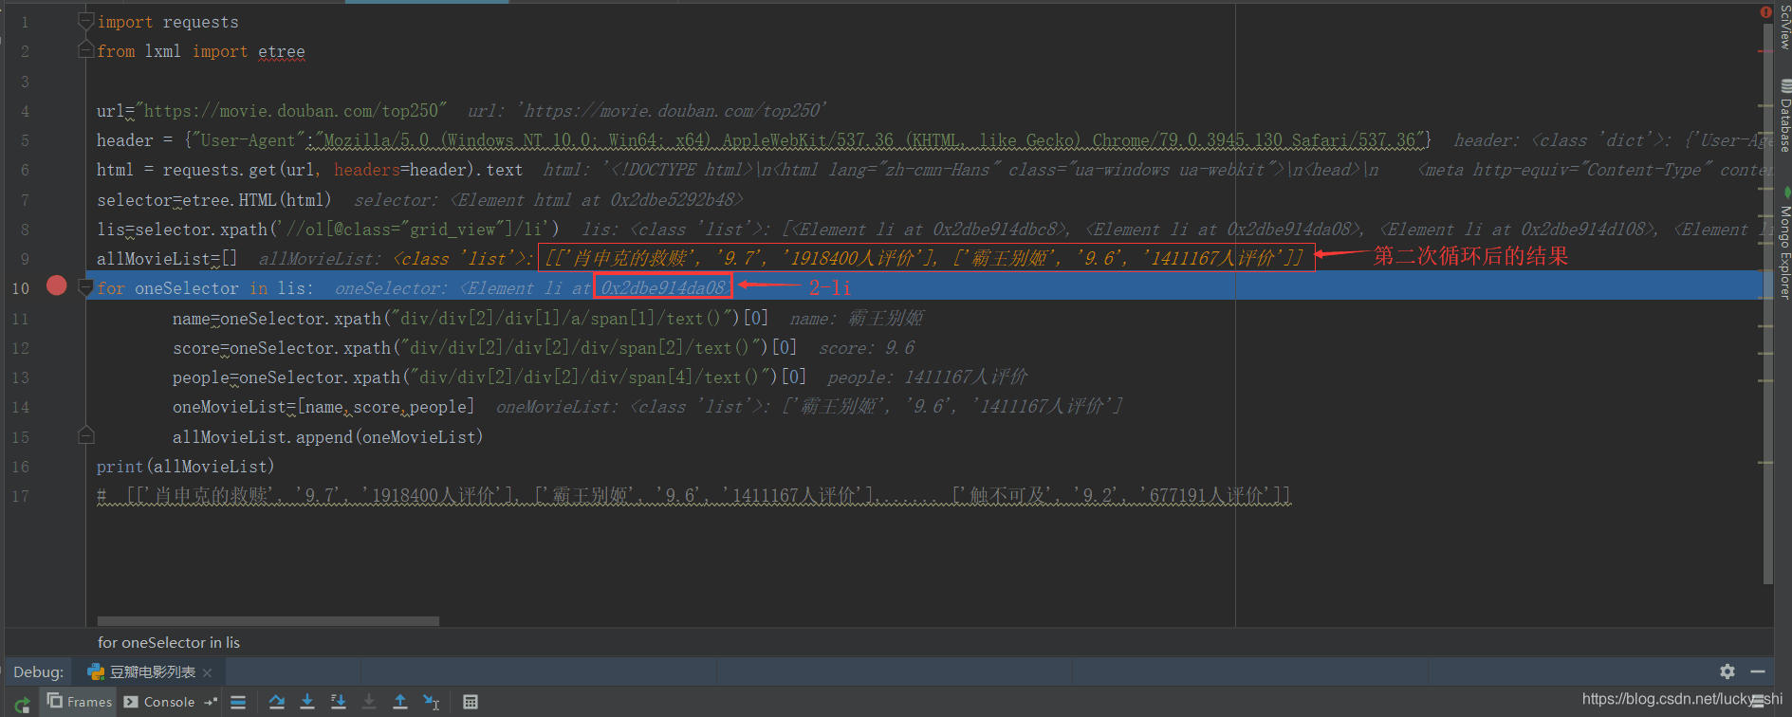Image resolution: width=1792 pixels, height=717 pixels.
Task: Click Show Execution Point icon
Action: click(238, 702)
